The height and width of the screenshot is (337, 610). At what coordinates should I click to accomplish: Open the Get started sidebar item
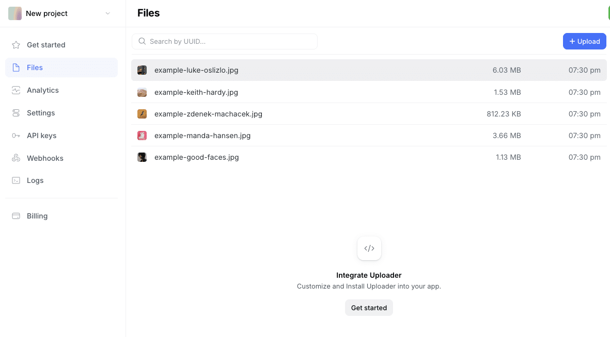coord(61,45)
